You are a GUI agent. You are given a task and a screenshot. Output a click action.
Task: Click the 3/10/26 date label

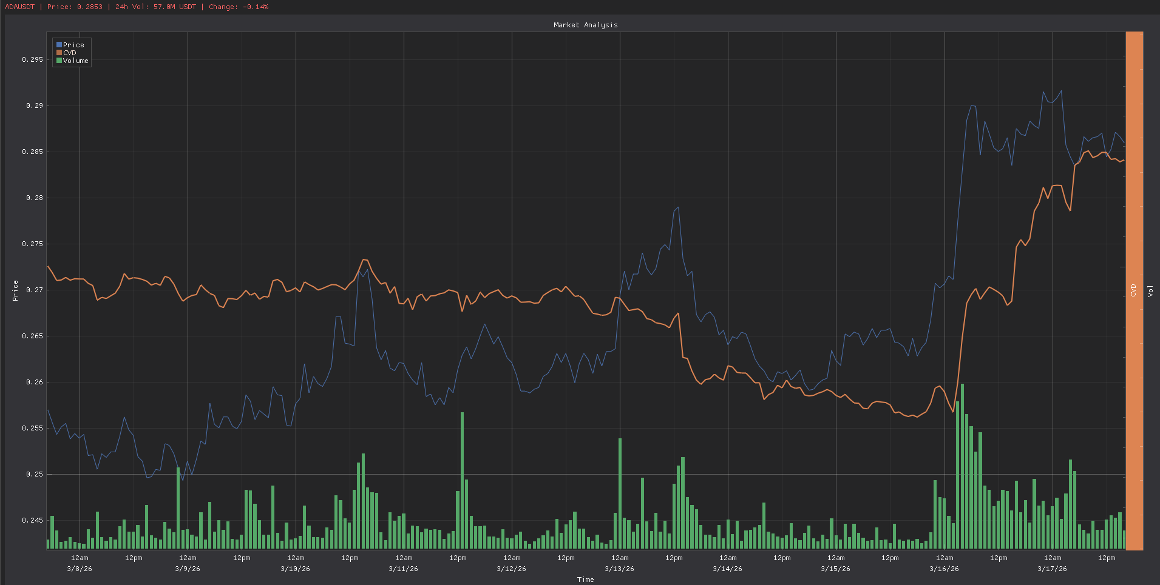pyautogui.click(x=296, y=569)
